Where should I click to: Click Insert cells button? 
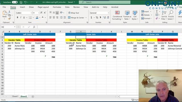pos(145,12)
